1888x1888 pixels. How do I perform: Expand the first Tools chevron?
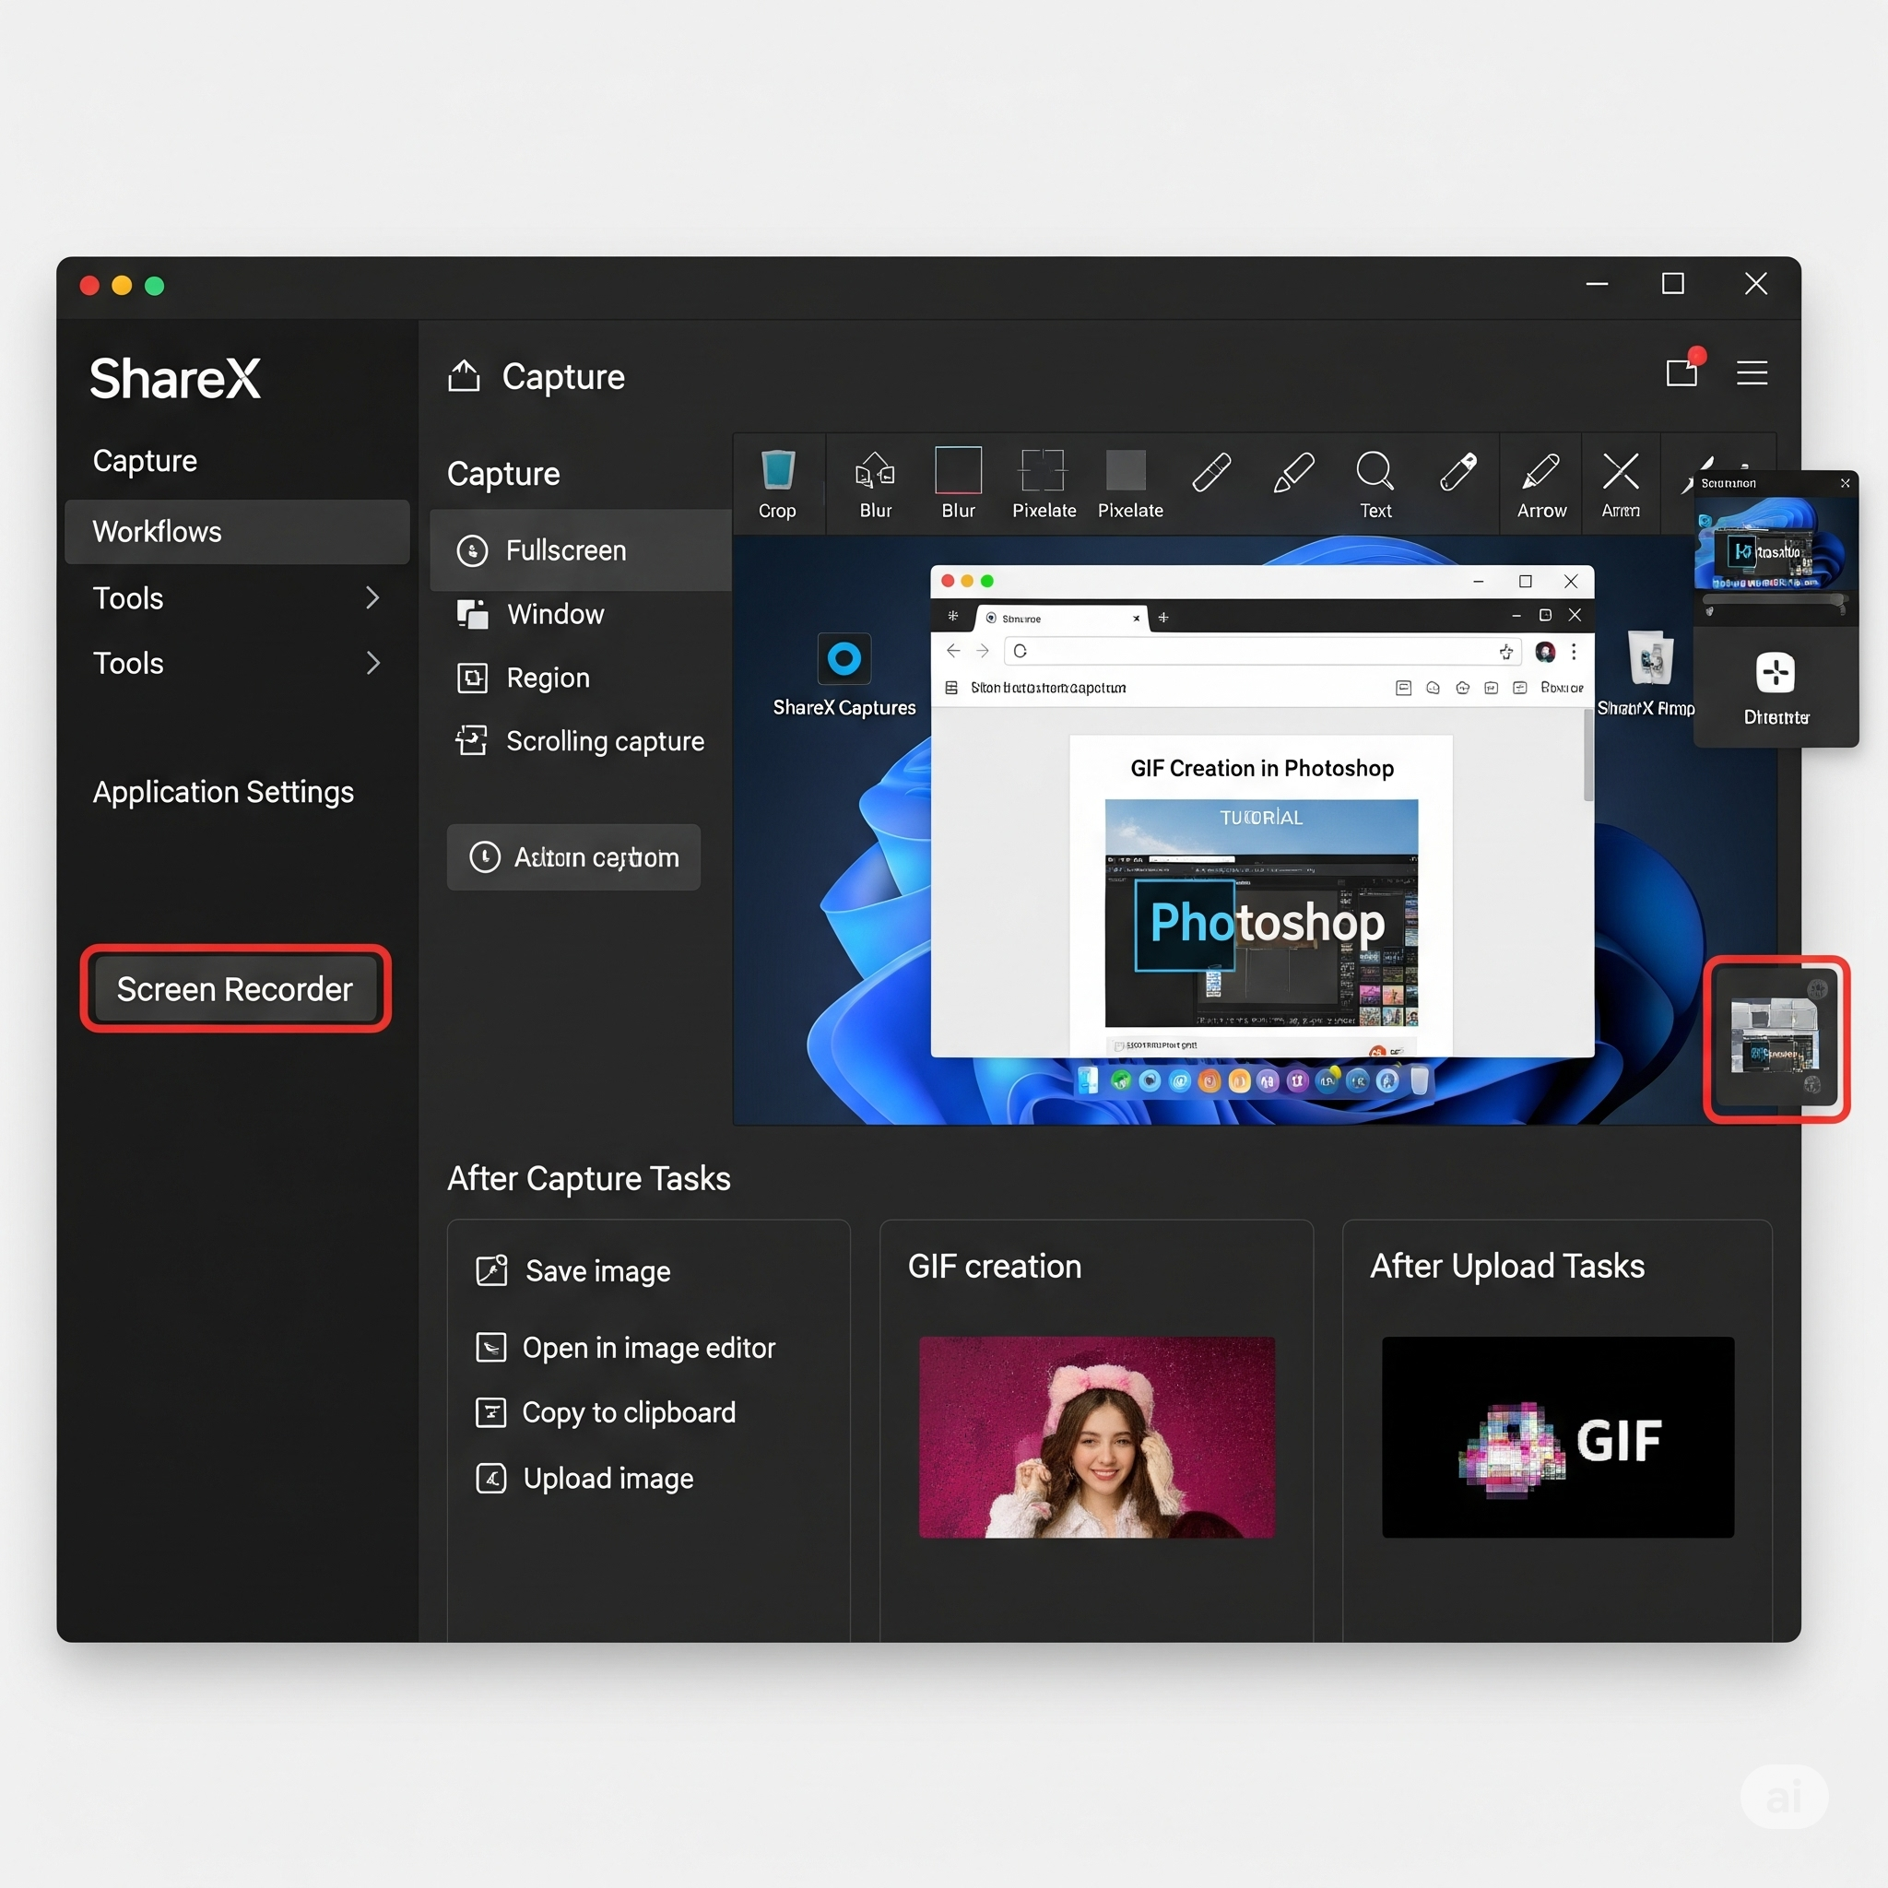click(372, 598)
